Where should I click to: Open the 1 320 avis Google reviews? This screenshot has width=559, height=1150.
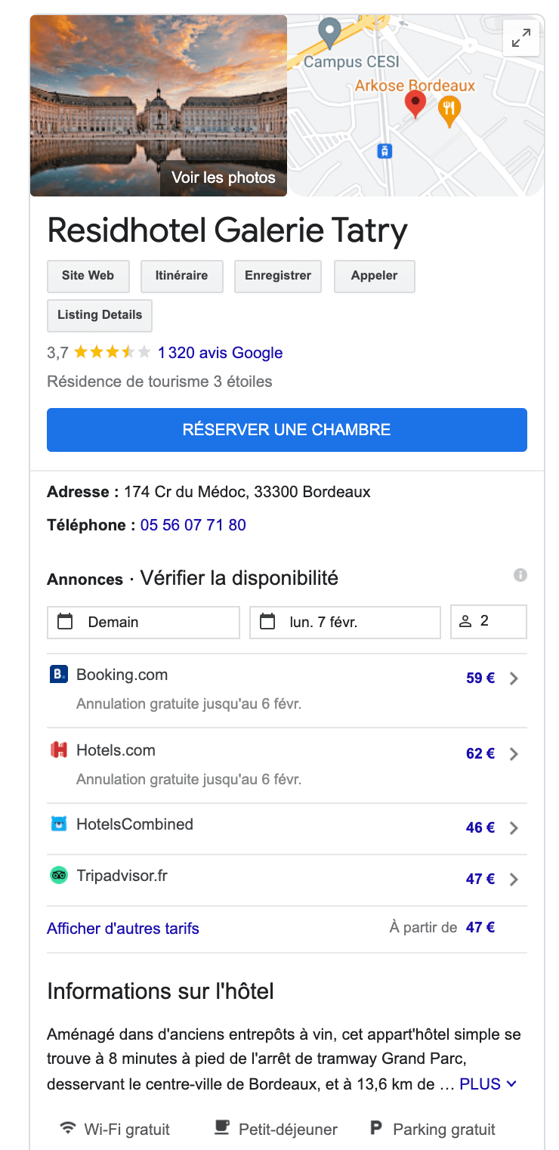(220, 353)
